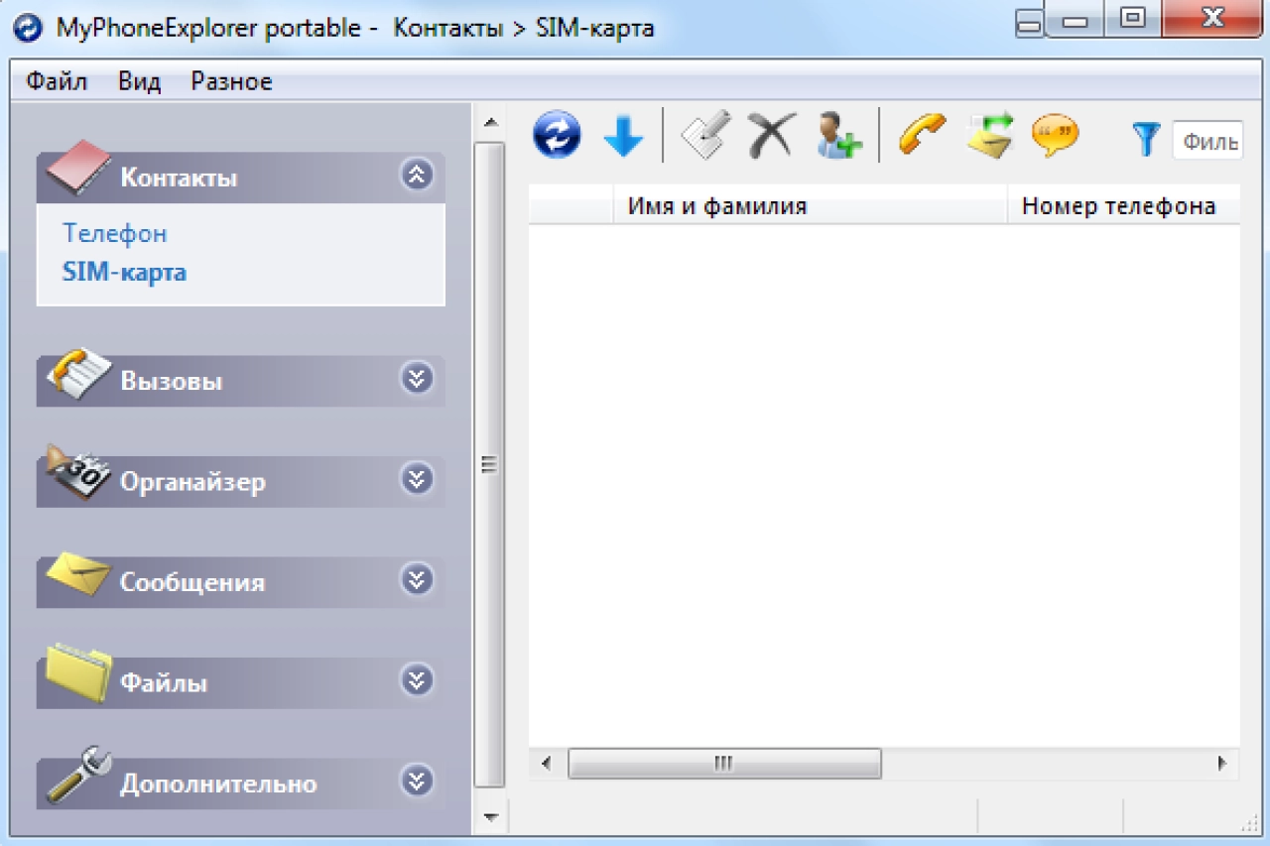Click the Контакты section header label
This screenshot has width=1270, height=846.
(179, 179)
